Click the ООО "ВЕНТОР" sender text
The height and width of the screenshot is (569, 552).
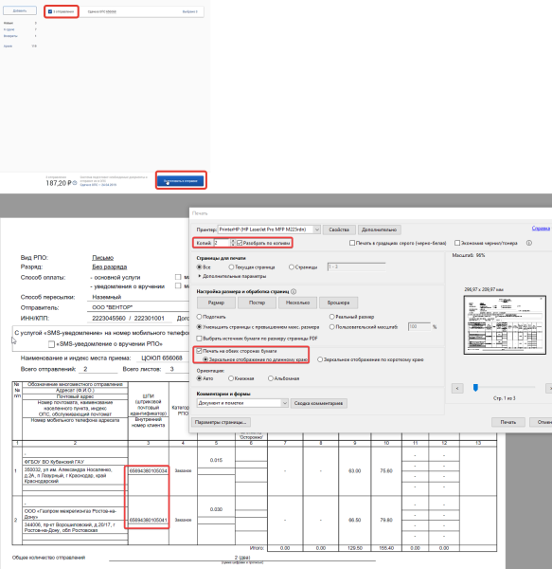pyautogui.click(x=113, y=307)
